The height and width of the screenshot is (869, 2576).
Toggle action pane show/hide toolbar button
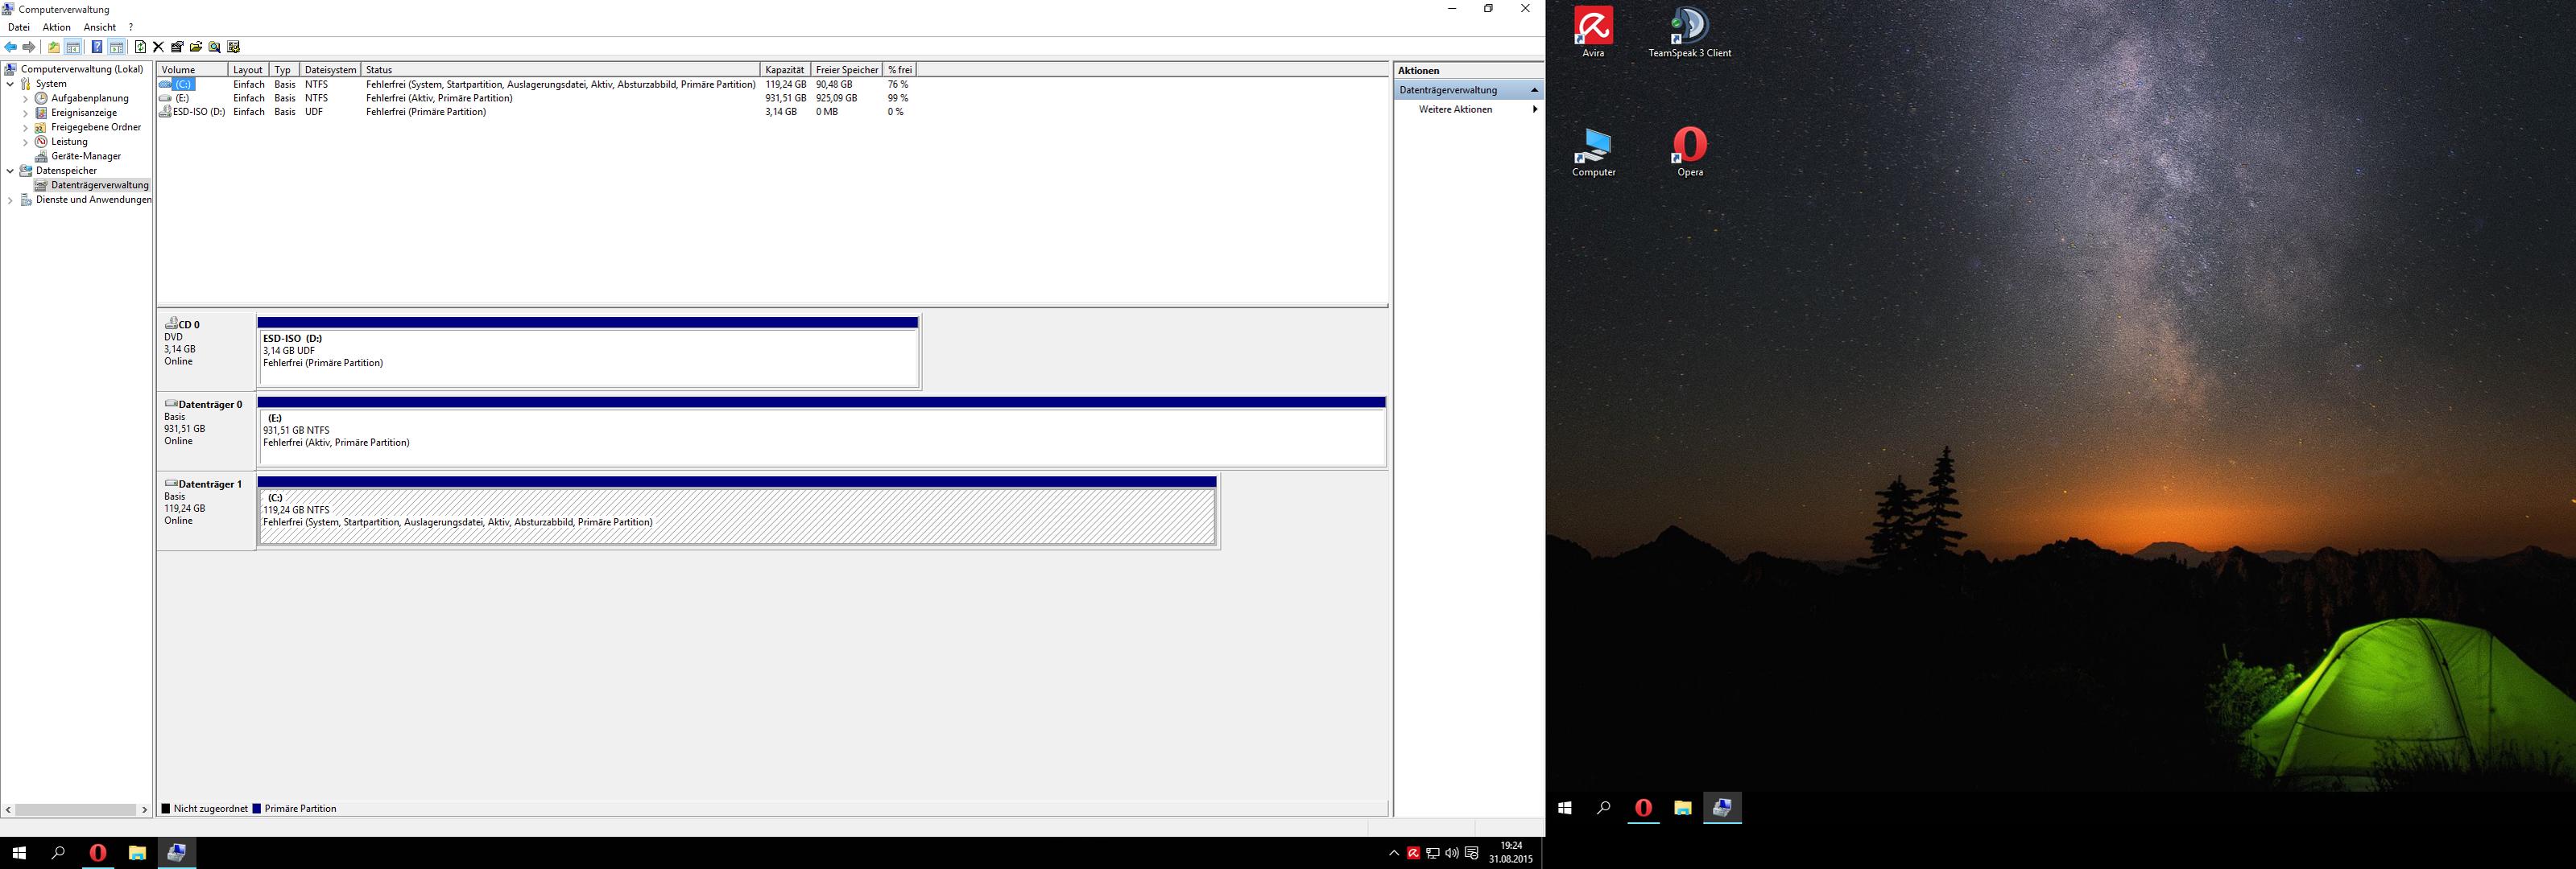pos(117,47)
